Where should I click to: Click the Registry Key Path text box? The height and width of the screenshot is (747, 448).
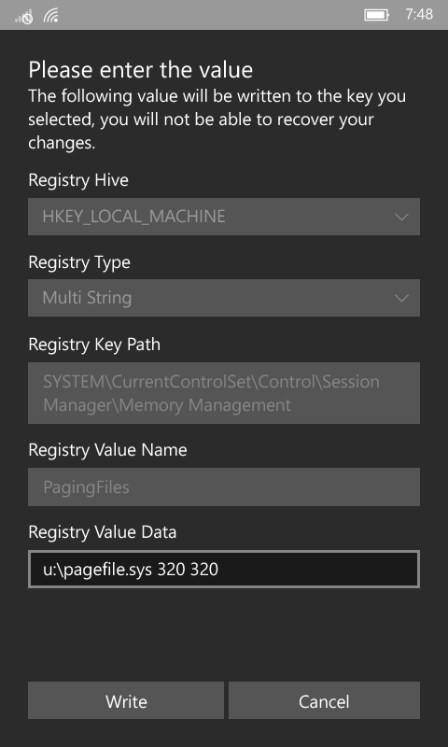[x=224, y=393]
